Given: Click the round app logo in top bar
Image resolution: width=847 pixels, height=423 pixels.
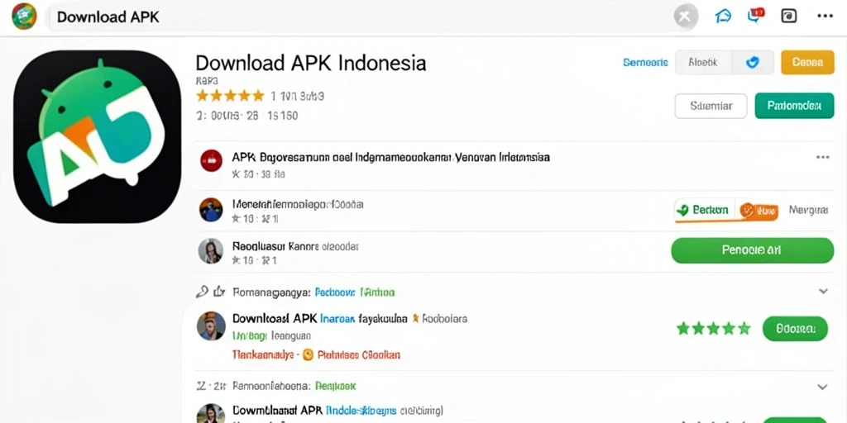Looking at the screenshot, I should click(x=24, y=17).
